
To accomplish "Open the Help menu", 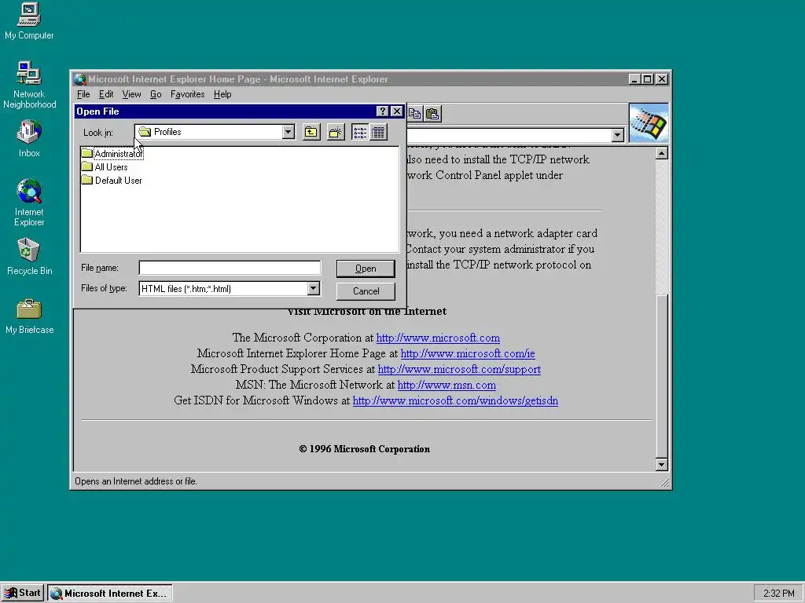I will 222,94.
